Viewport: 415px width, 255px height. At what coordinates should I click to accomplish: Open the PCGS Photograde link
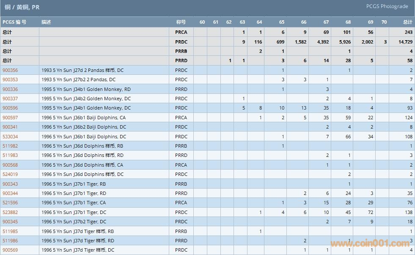tap(387, 6)
